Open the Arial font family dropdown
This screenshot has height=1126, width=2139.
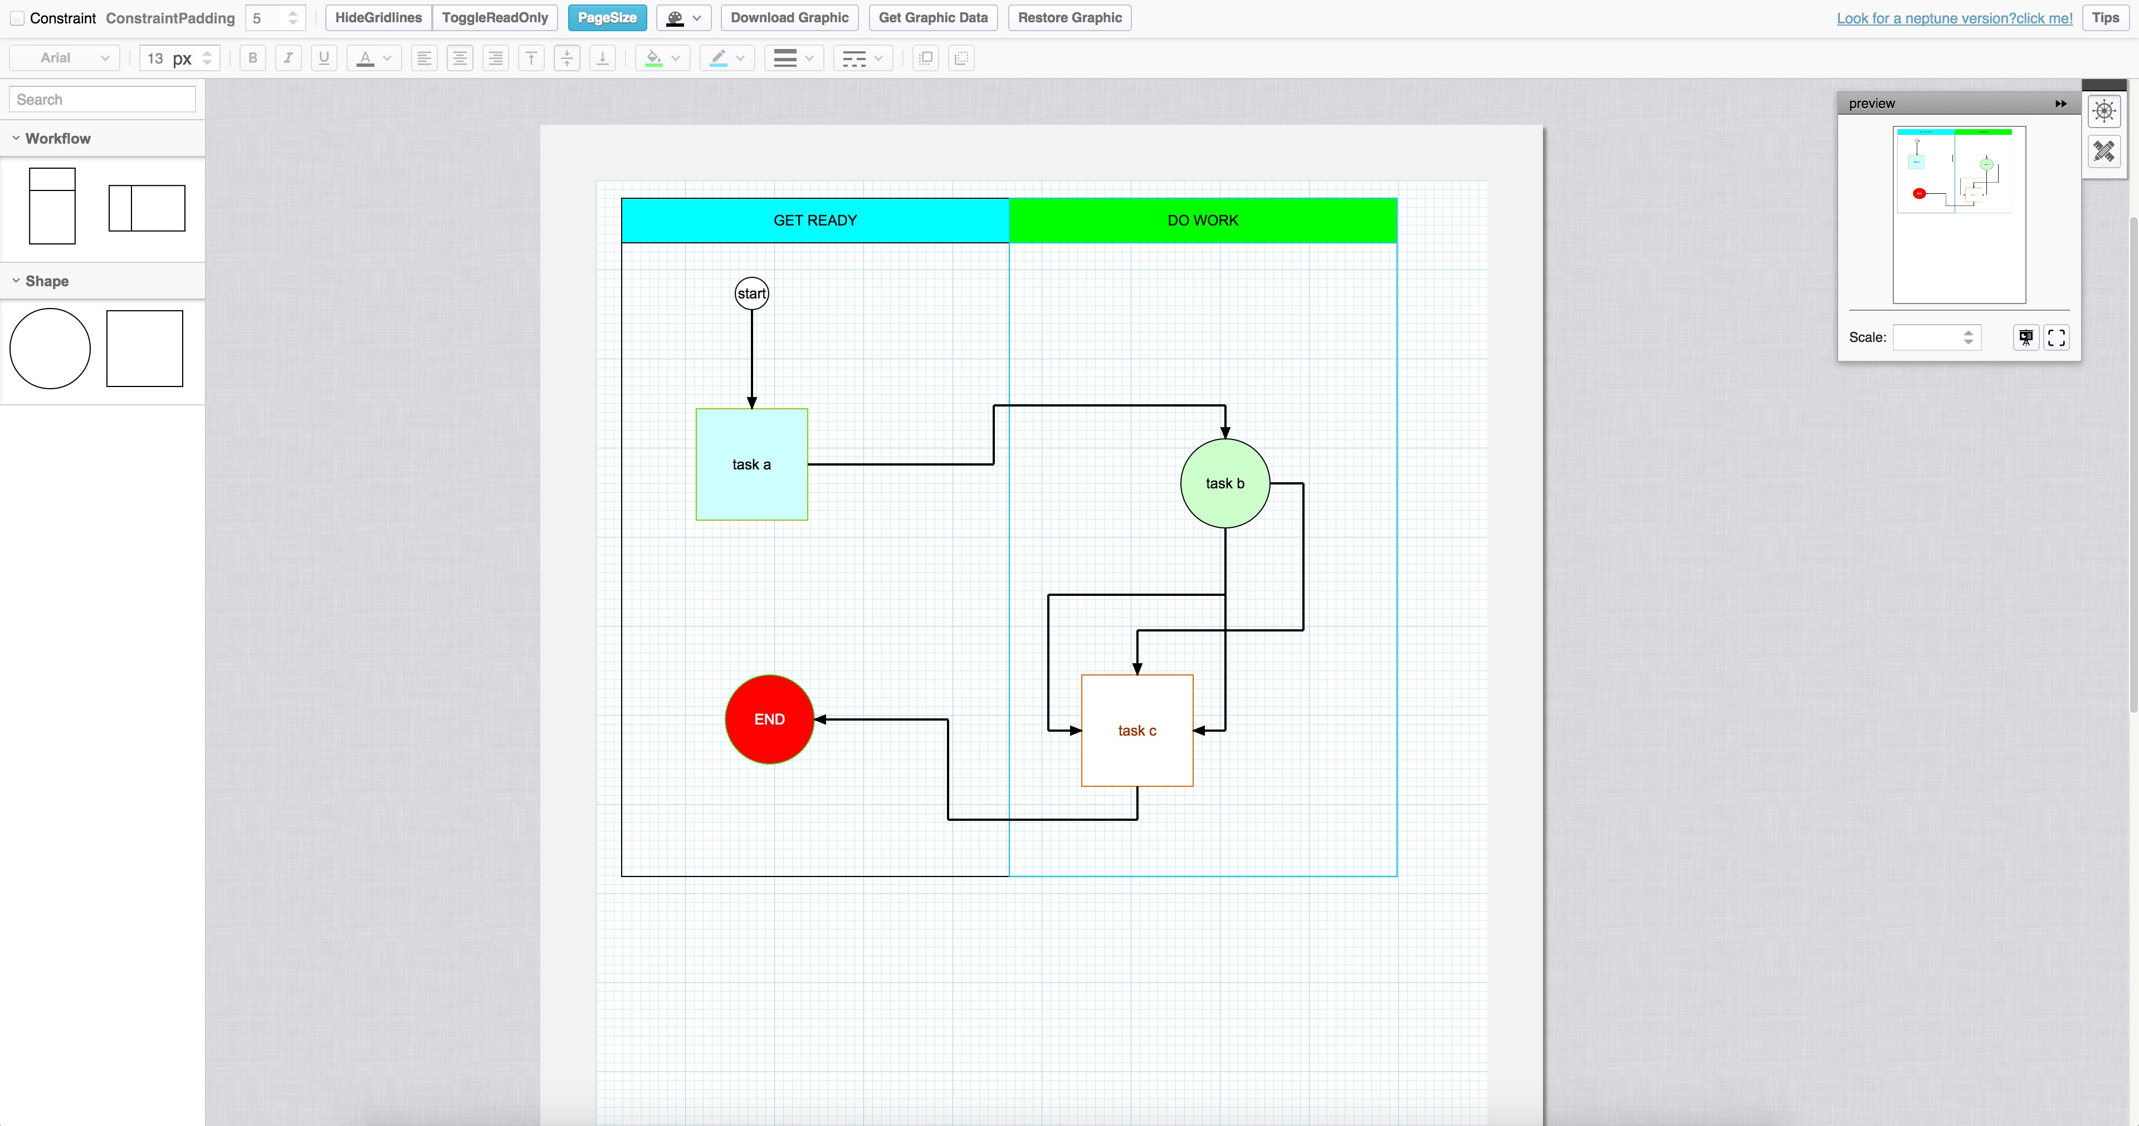(65, 58)
